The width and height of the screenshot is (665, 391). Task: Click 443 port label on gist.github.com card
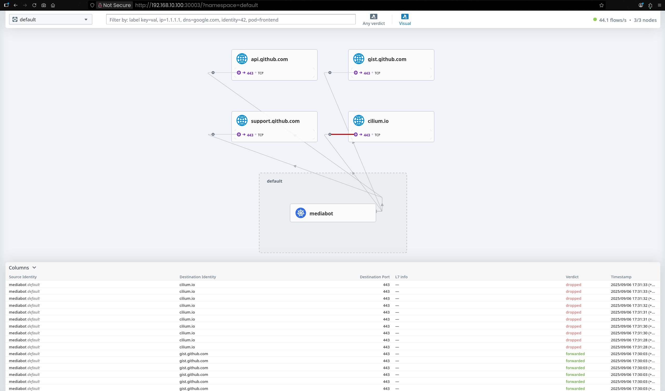click(x=367, y=73)
